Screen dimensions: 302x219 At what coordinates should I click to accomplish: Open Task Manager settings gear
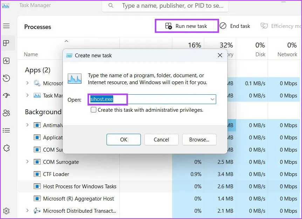[6, 211]
